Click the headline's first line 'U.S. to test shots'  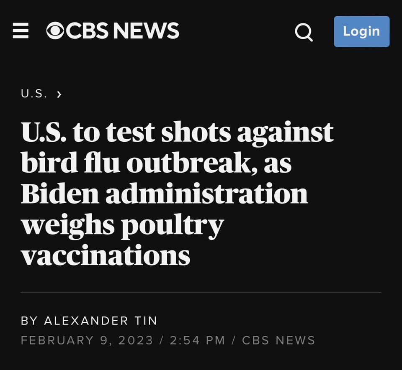pos(126,132)
